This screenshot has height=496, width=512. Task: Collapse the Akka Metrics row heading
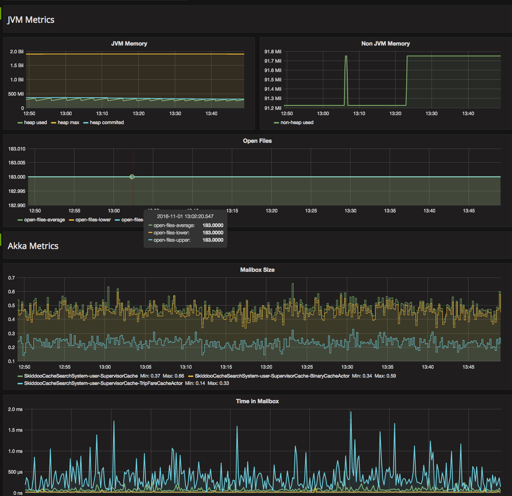pyautogui.click(x=33, y=246)
